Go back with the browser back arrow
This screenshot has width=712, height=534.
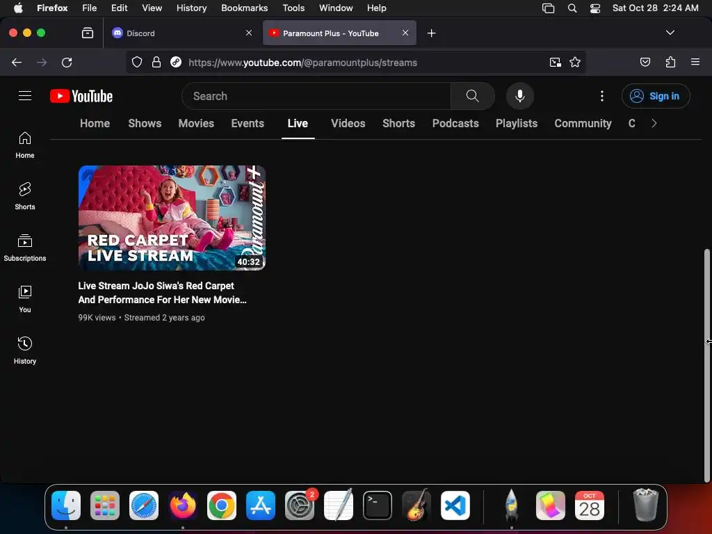(17, 62)
